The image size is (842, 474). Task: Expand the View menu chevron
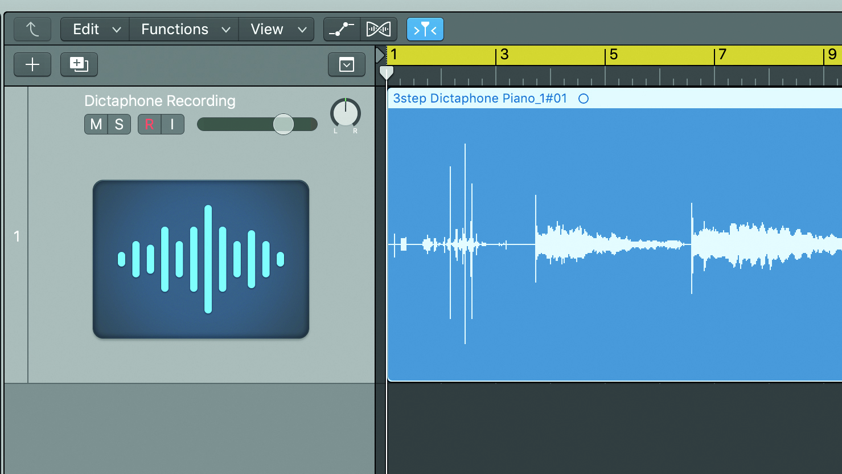pos(302,30)
